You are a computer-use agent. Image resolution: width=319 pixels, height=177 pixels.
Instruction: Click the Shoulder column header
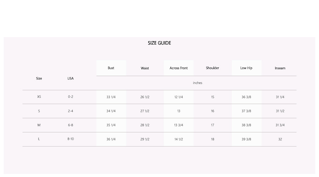pos(213,68)
